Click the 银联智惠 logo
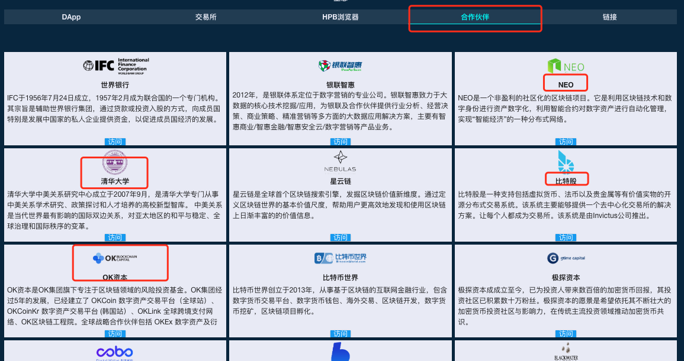 (341, 66)
